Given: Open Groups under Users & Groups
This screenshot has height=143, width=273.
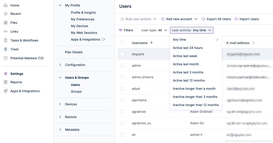Looking at the screenshot, I should [x=76, y=92].
